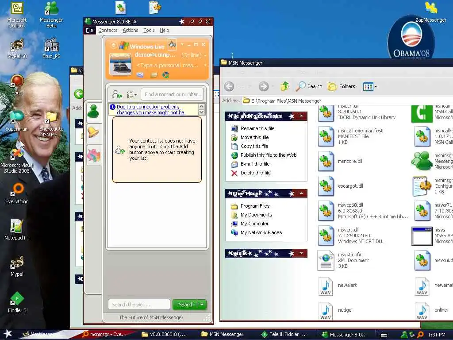Select the pink butterfly tab on the sidebar
The image size is (453, 340).
93,155
